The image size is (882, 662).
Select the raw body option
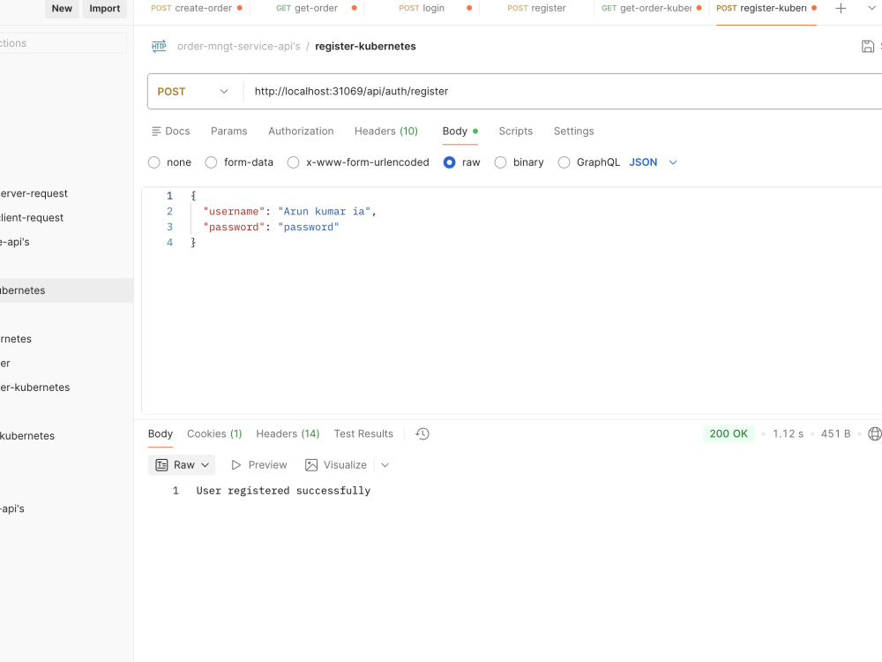tap(450, 162)
